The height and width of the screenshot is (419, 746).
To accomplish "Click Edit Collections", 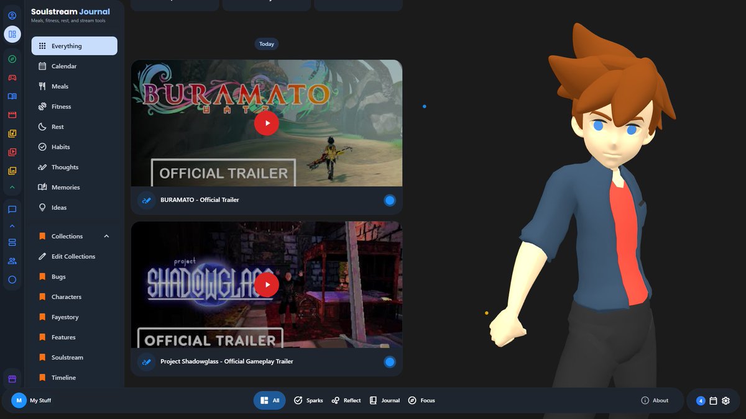I will [x=75, y=256].
